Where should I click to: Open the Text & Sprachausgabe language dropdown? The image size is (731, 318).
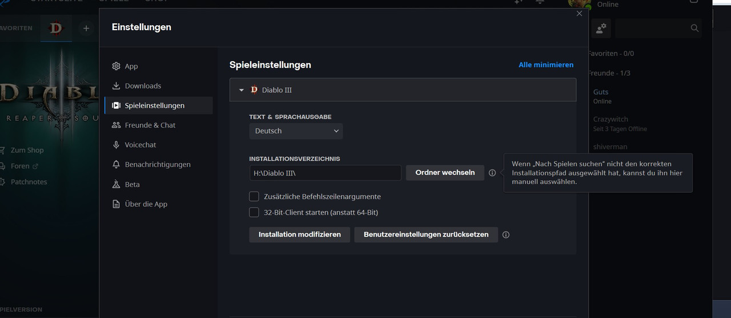(296, 131)
